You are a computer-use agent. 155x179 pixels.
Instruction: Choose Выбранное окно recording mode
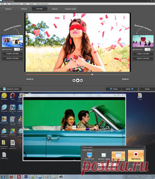click(118, 156)
